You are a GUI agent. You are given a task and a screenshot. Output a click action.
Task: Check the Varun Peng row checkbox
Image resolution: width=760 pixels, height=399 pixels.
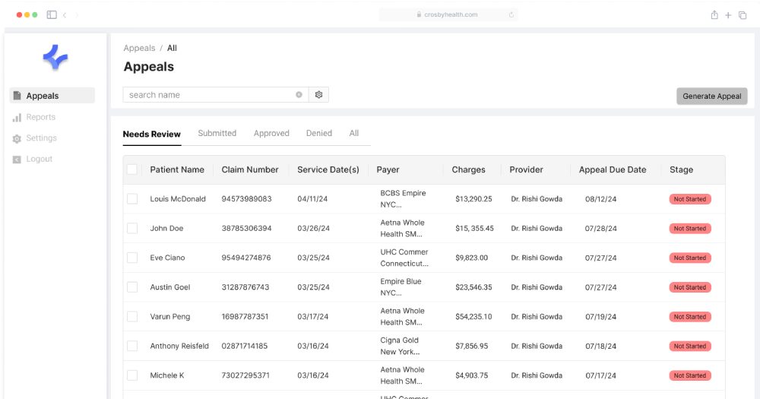[x=131, y=317]
